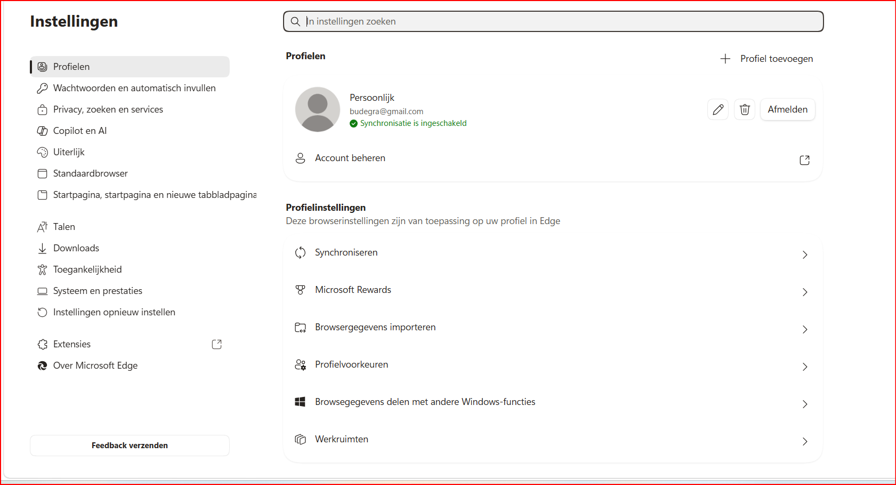Click the Synchronisatie is ingeschakeld status text
896x485 pixels.
[x=414, y=123]
